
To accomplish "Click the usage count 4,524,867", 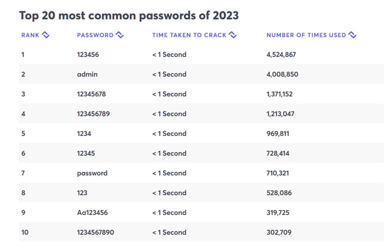I will (281, 55).
